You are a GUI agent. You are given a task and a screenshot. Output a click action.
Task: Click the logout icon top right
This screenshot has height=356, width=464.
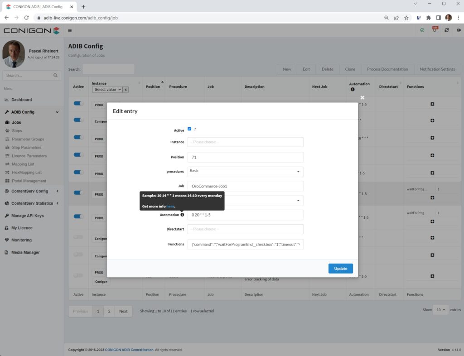pyautogui.click(x=459, y=30)
